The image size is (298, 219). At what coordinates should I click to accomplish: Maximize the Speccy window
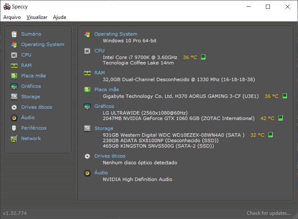(x=268, y=7)
